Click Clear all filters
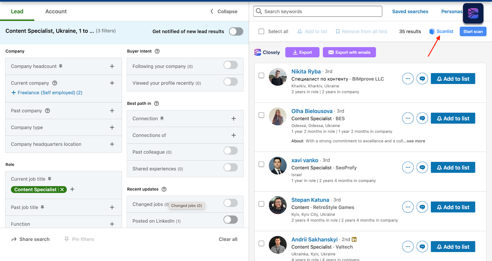This screenshot has height=261, width=492. coord(228,239)
